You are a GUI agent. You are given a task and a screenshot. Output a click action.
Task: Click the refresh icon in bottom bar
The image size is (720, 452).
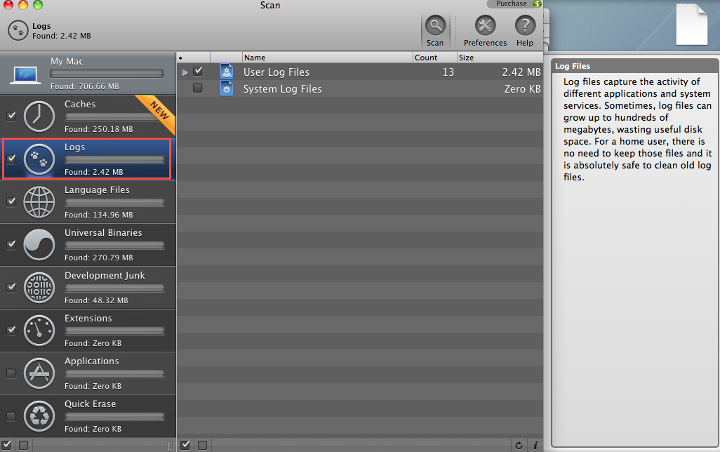tap(519, 445)
